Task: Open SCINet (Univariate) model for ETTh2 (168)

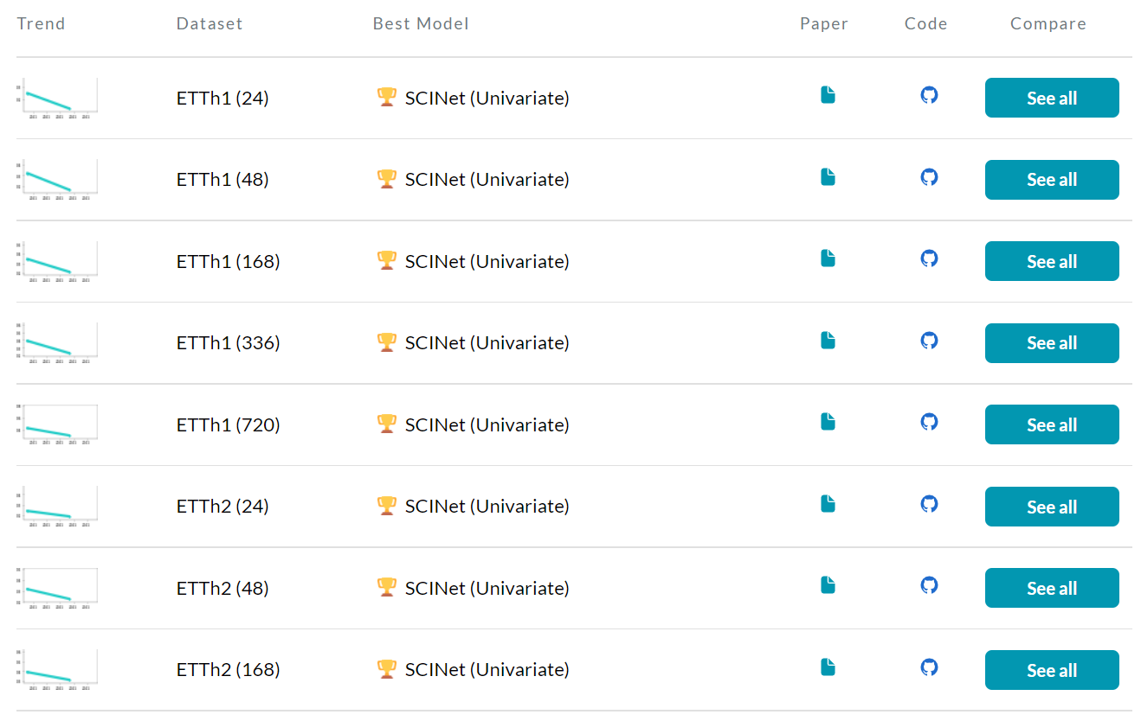Action: (x=487, y=670)
